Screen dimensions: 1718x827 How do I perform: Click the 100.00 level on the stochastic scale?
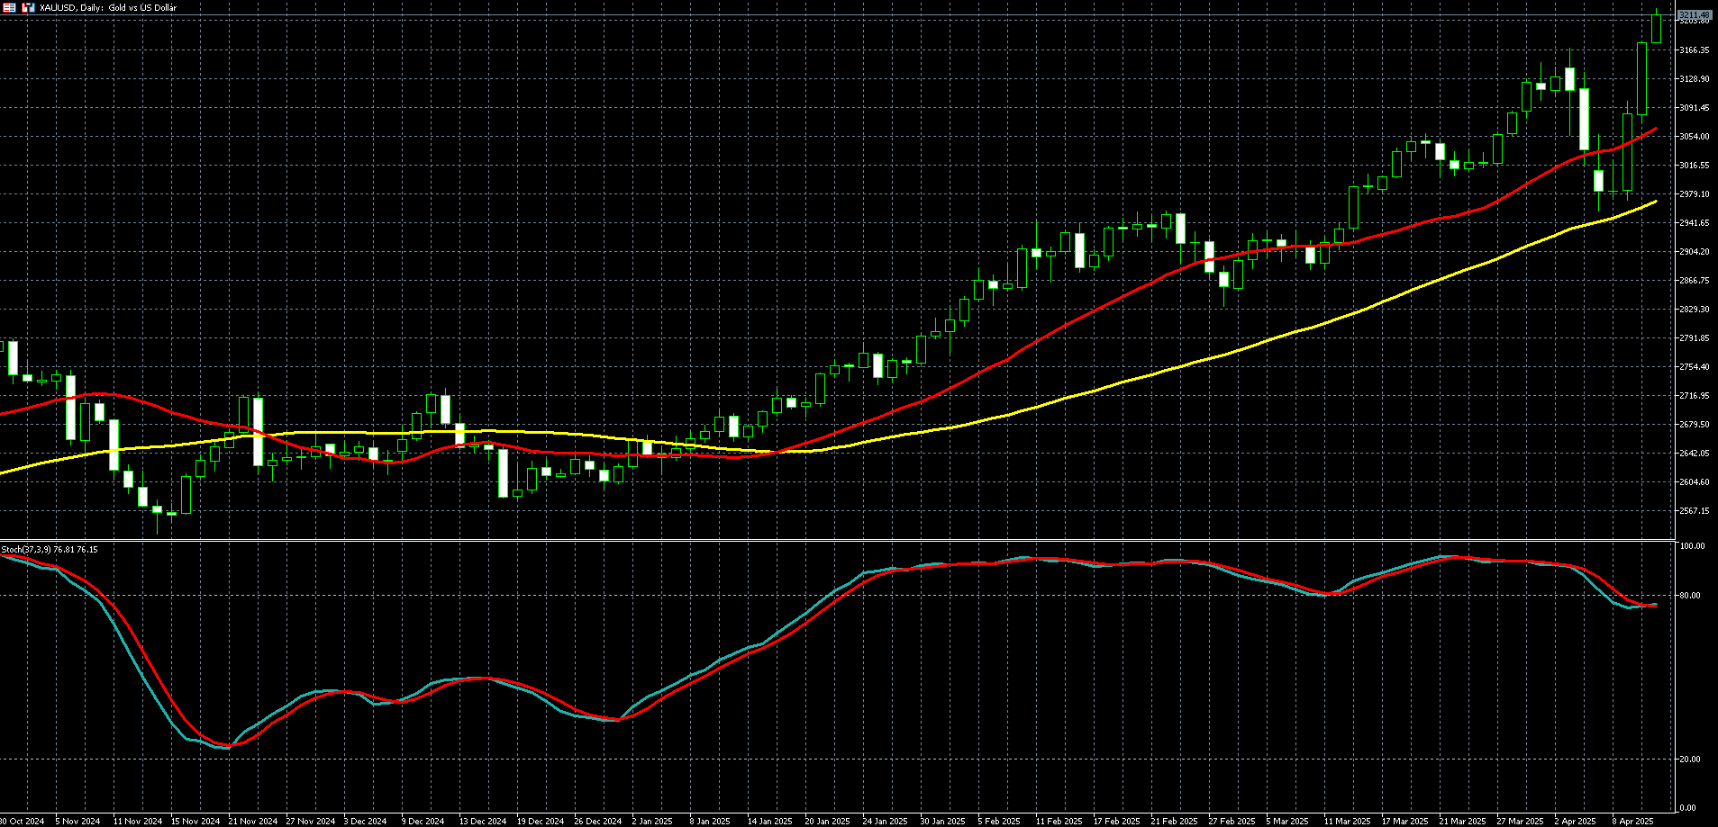(x=1693, y=546)
